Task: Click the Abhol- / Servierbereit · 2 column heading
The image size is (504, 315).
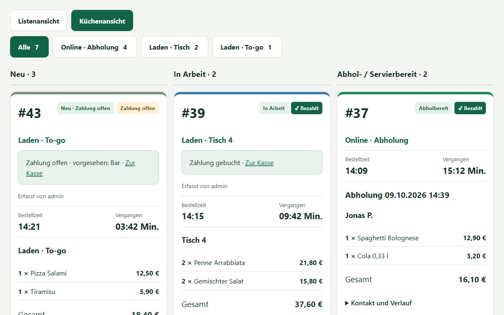Action: tap(382, 74)
